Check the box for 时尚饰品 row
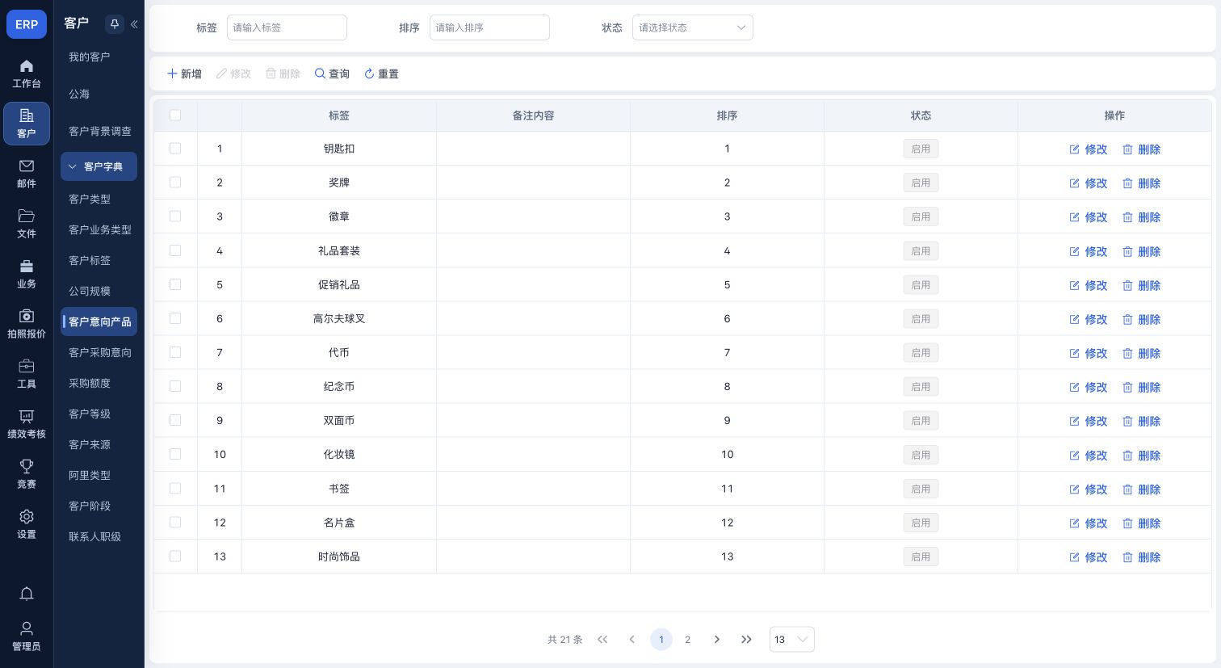 175,557
